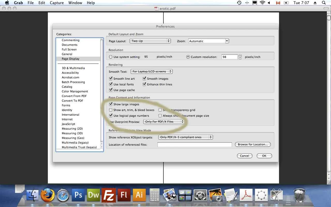The height and width of the screenshot is (207, 331).
Task: Launch Flash (Fl) from the Dock
Action: (x=124, y=195)
